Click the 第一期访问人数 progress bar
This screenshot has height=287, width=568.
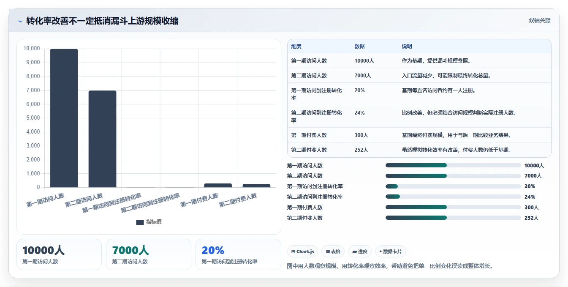tap(453, 165)
